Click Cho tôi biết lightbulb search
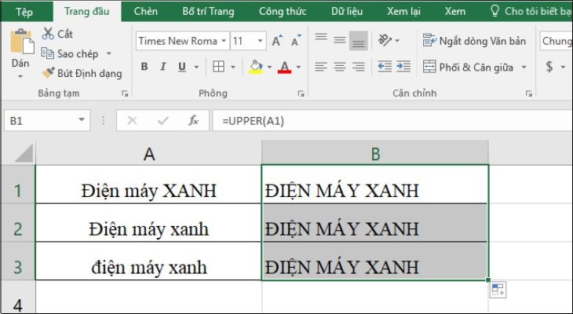This screenshot has width=573, height=314. point(531,11)
